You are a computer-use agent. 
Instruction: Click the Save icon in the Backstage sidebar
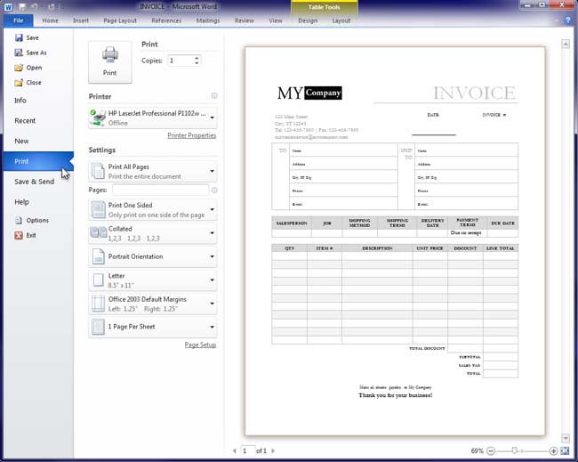[x=19, y=37]
